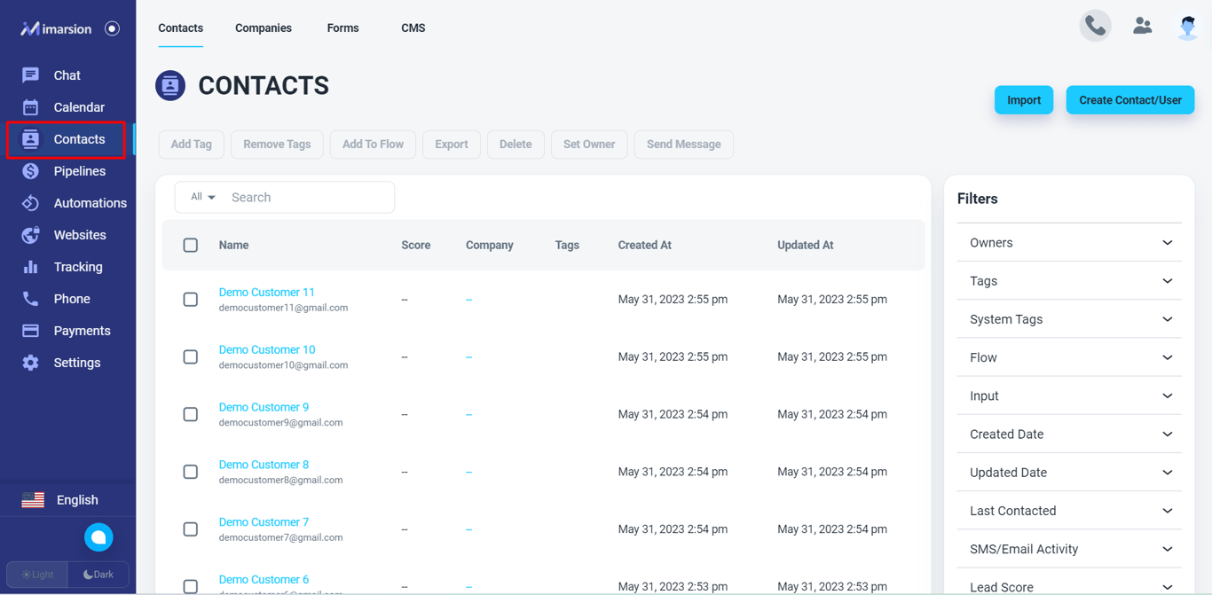Expand the Created Date filter
The width and height of the screenshot is (1212, 595).
[x=1070, y=435]
